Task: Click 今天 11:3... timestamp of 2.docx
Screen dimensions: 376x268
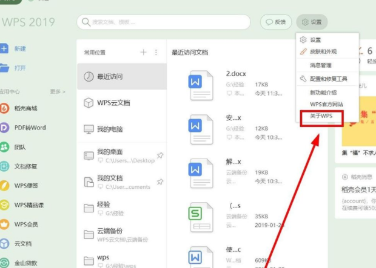Action: click(269, 93)
